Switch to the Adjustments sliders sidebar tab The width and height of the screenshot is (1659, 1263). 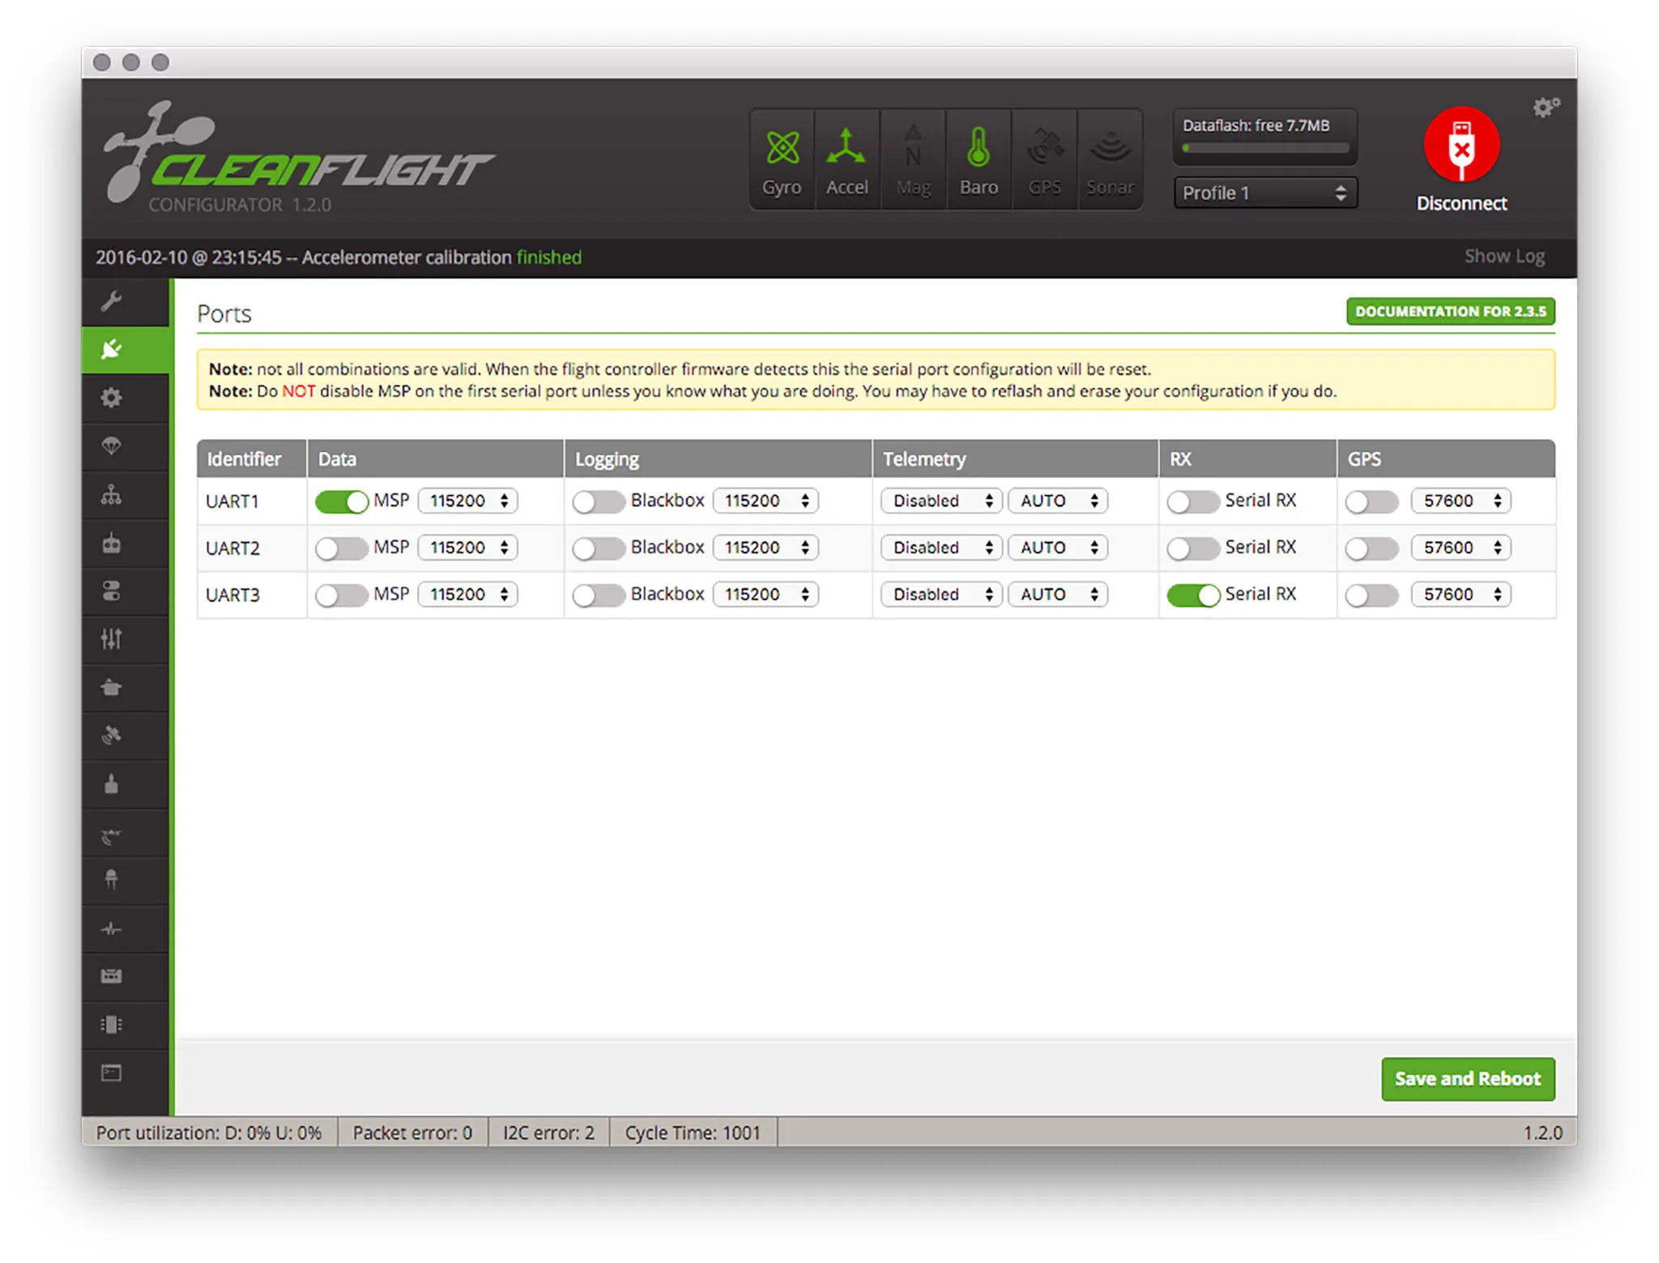(112, 639)
